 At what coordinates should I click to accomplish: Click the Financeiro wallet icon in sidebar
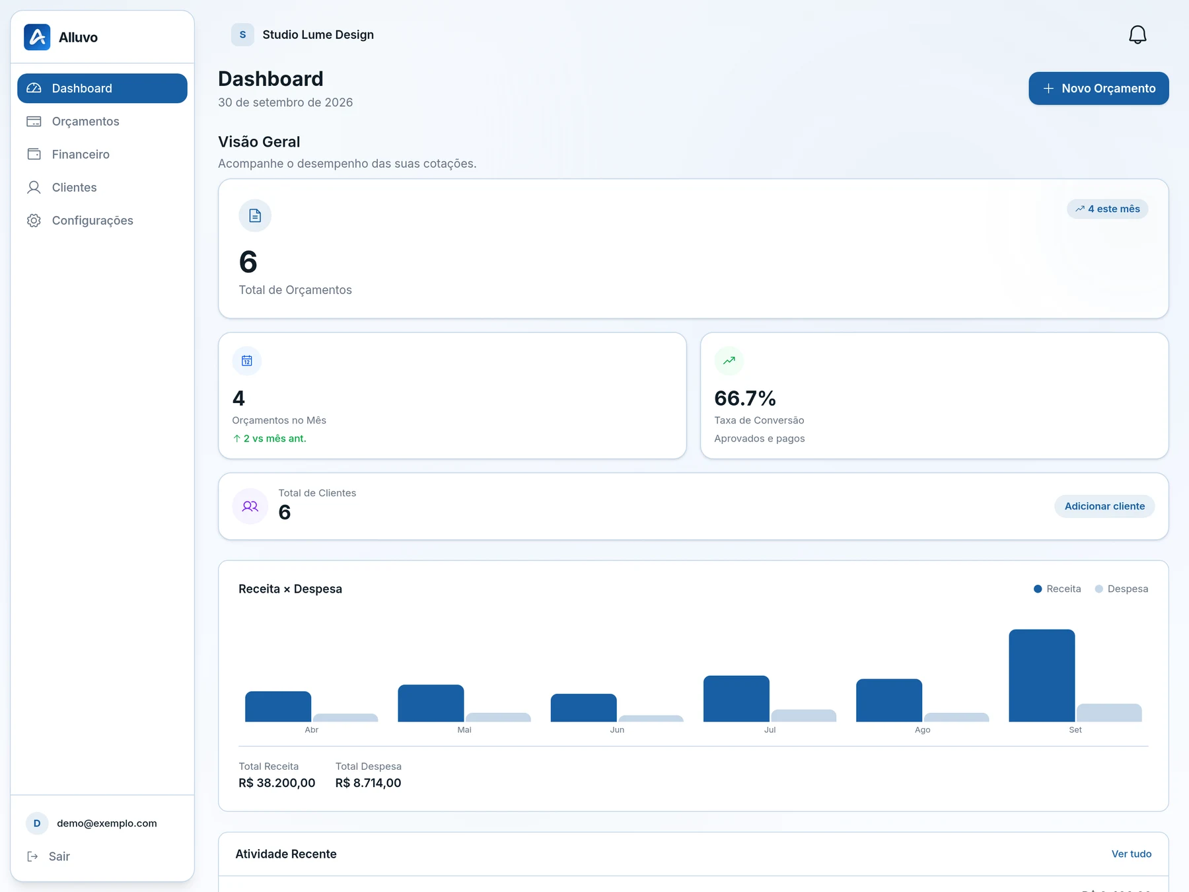(34, 154)
